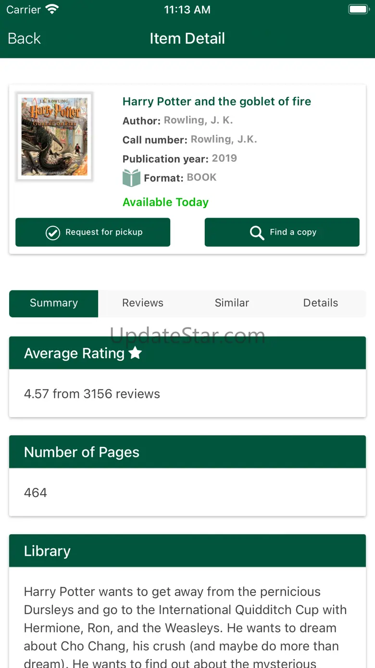This screenshot has width=375, height=668.
Task: Open the Similar tab
Action: [x=232, y=303]
